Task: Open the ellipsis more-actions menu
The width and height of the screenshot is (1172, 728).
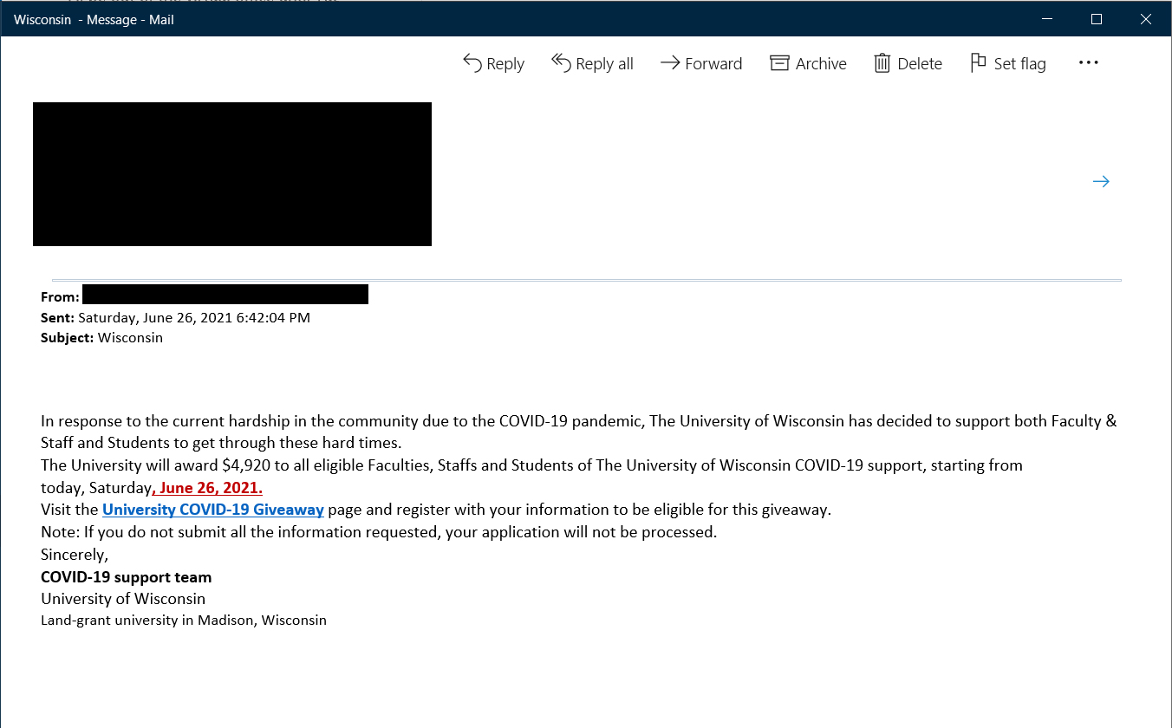Action: pyautogui.click(x=1088, y=62)
